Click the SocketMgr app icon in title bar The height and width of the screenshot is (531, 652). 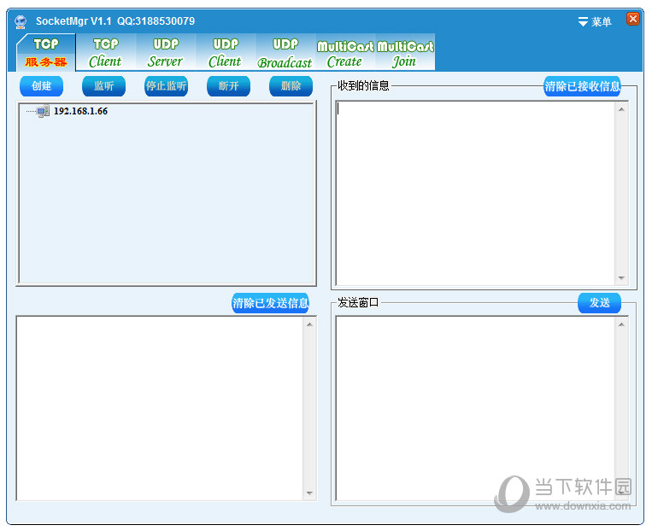[21, 21]
